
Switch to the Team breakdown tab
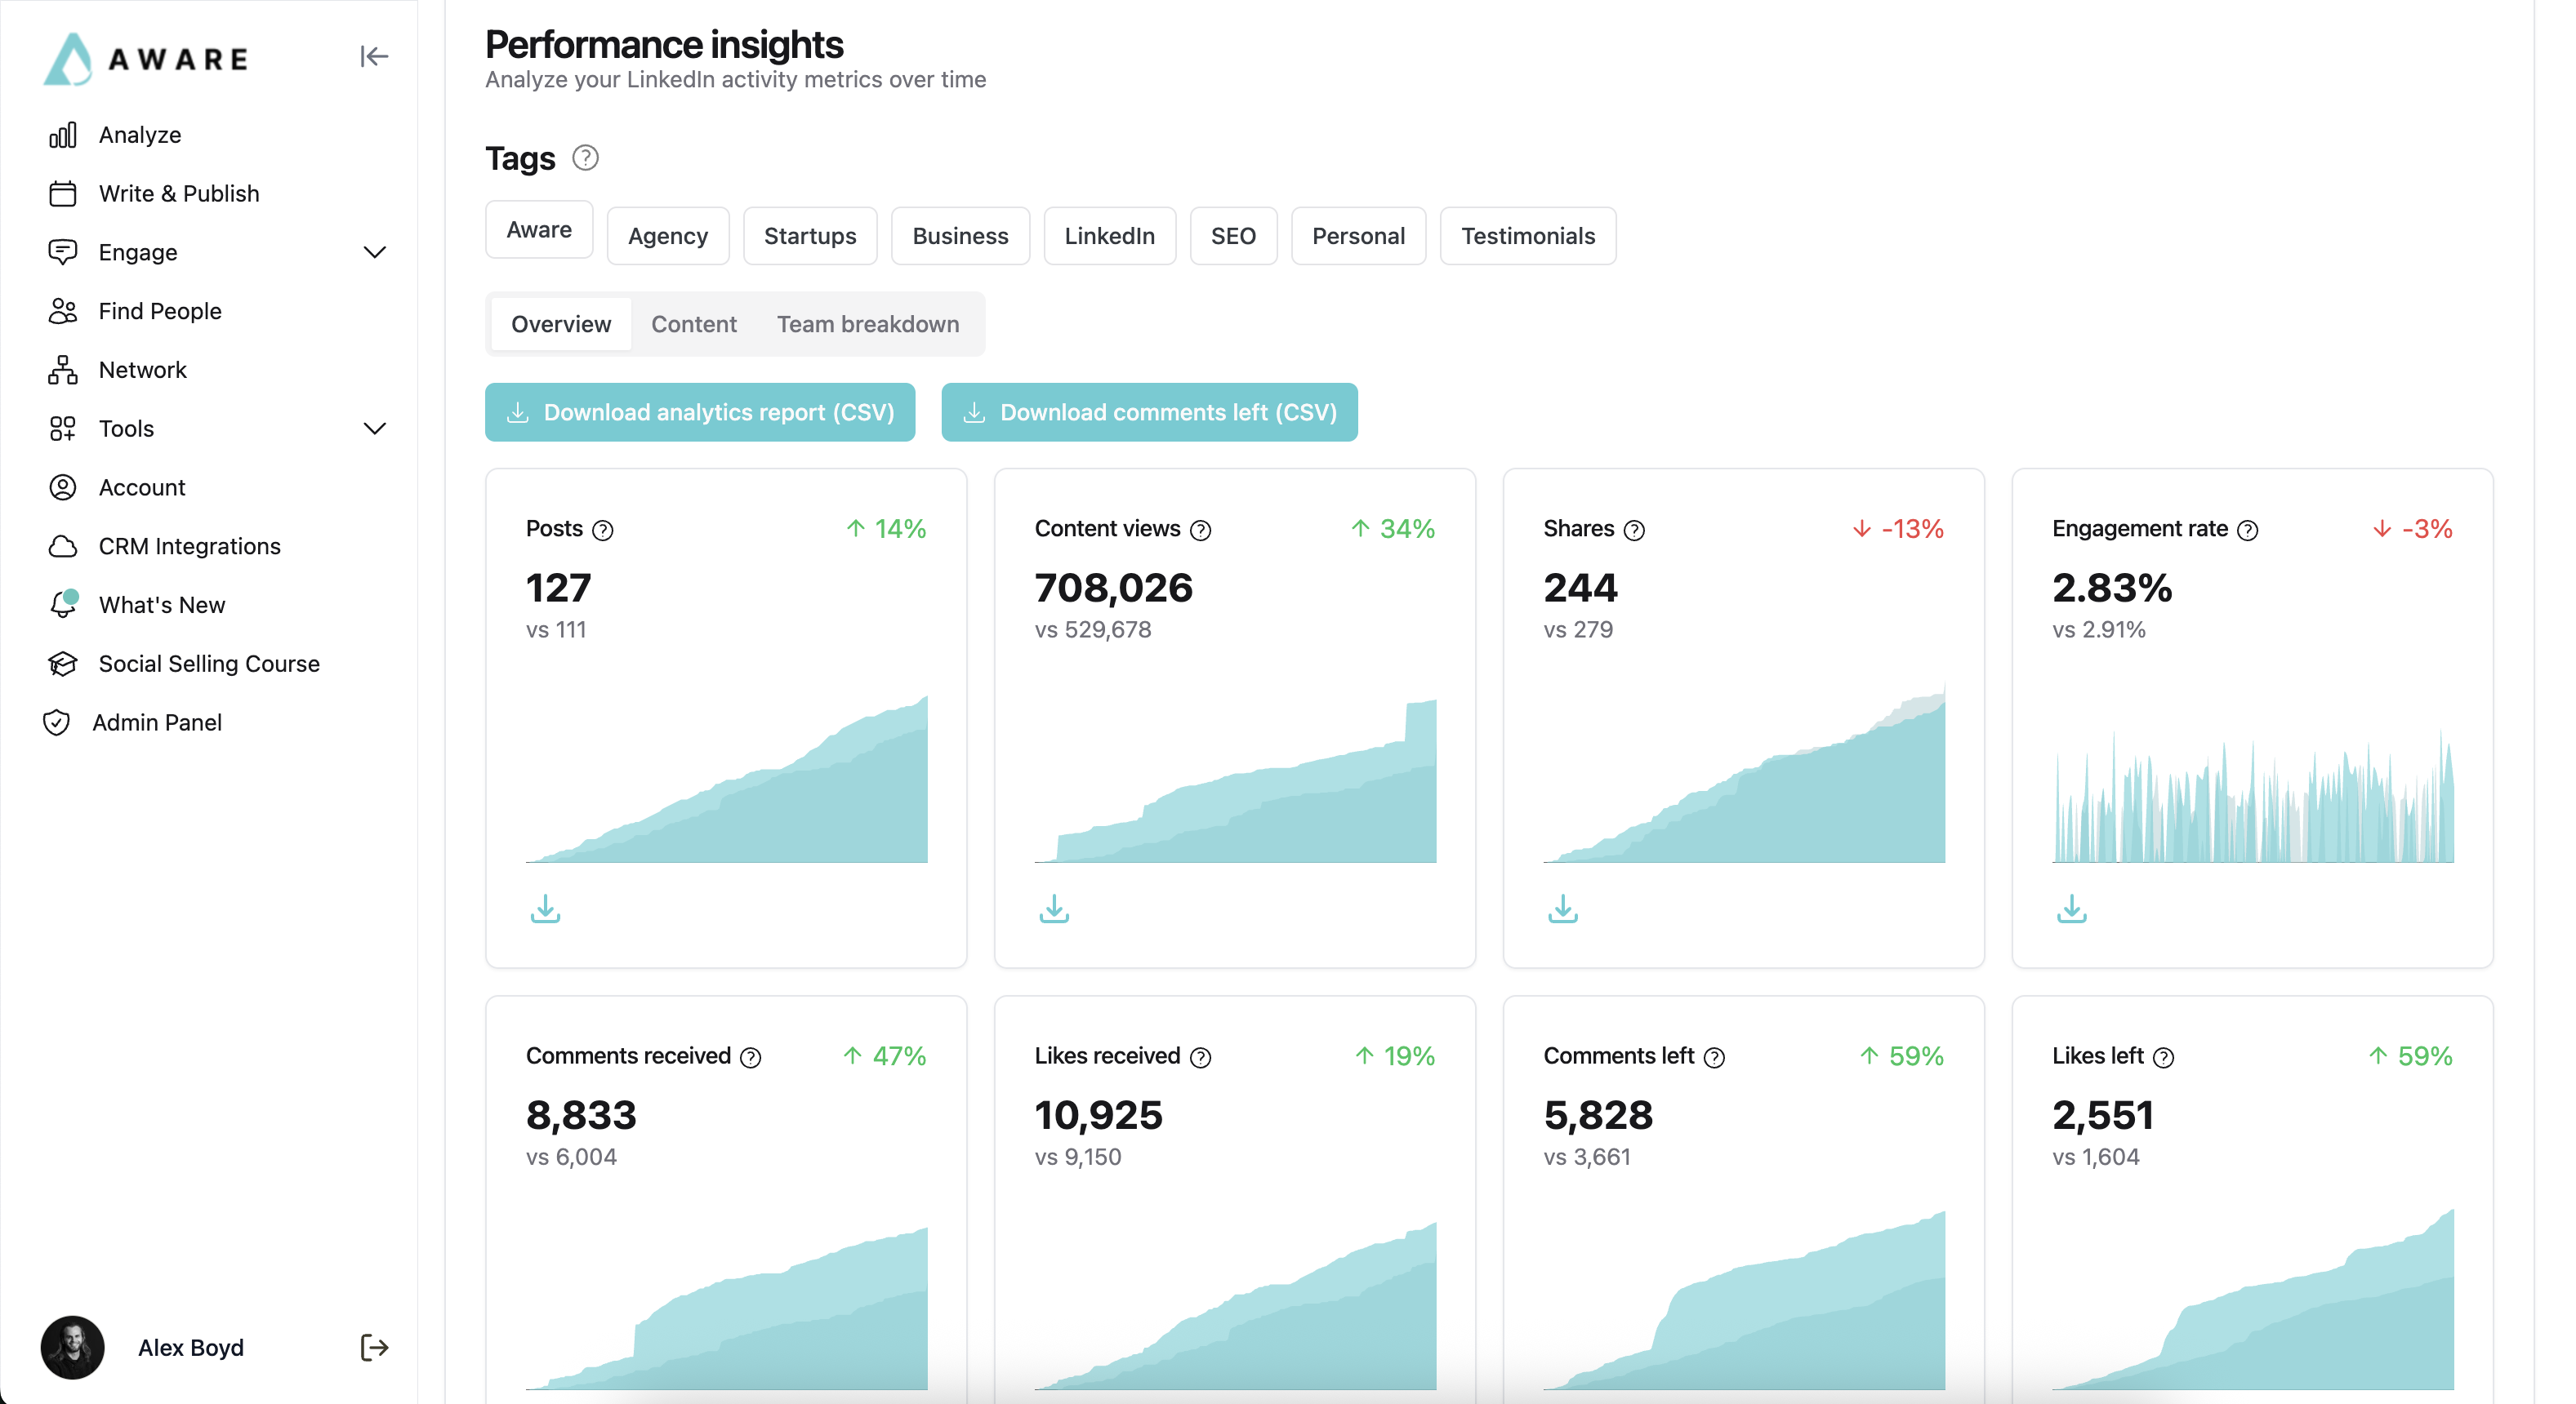coord(868,324)
